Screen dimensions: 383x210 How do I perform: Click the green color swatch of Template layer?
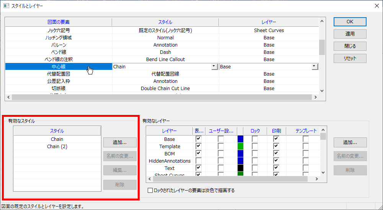pos(240,147)
